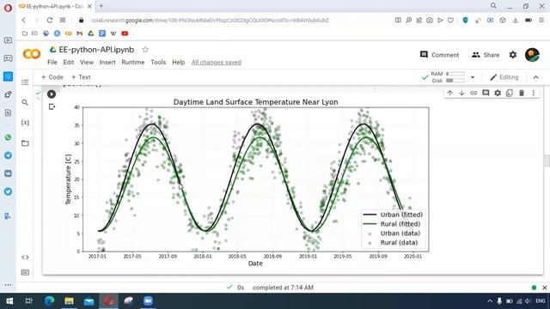Open cell editor settings gear
This screenshot has width=550, height=309.
click(x=498, y=93)
